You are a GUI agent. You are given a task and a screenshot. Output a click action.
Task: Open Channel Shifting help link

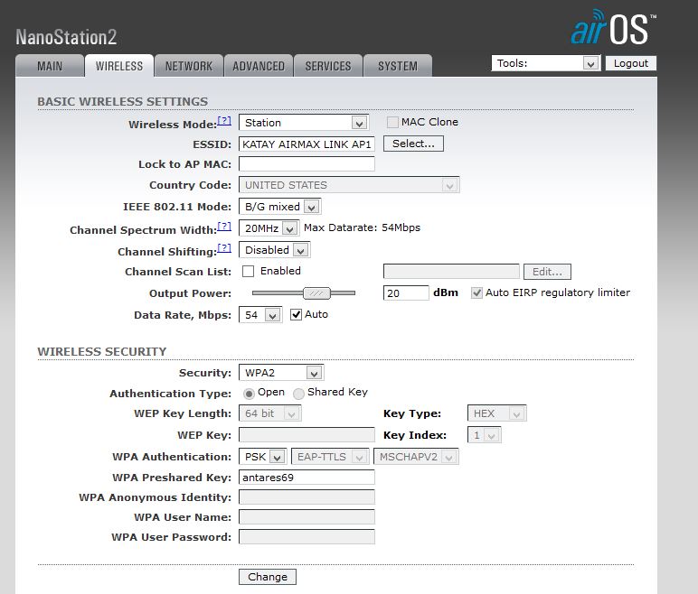pos(224,247)
